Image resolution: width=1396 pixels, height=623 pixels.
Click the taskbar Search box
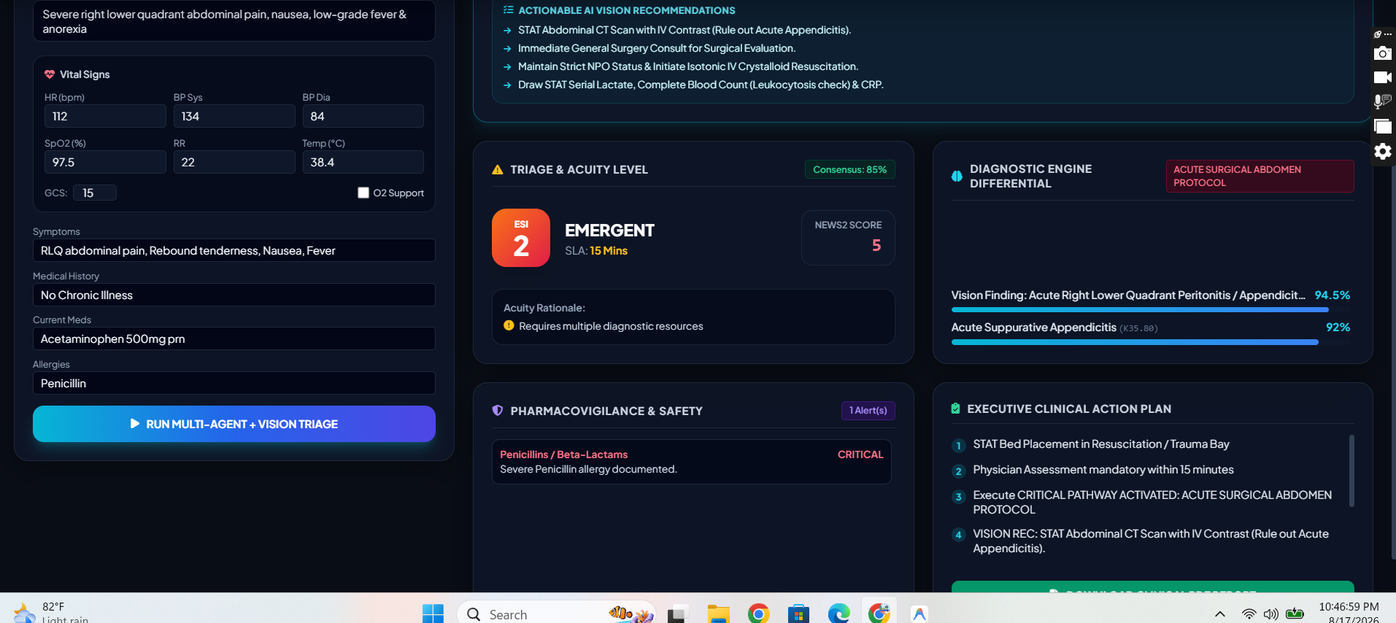point(556,614)
